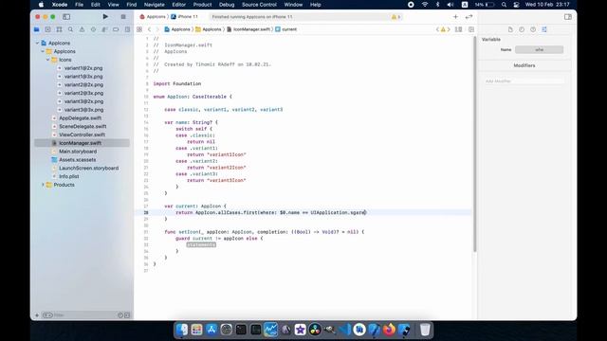607x341 pixels.
Task: Jump to next issue arrow
Action: point(449,29)
